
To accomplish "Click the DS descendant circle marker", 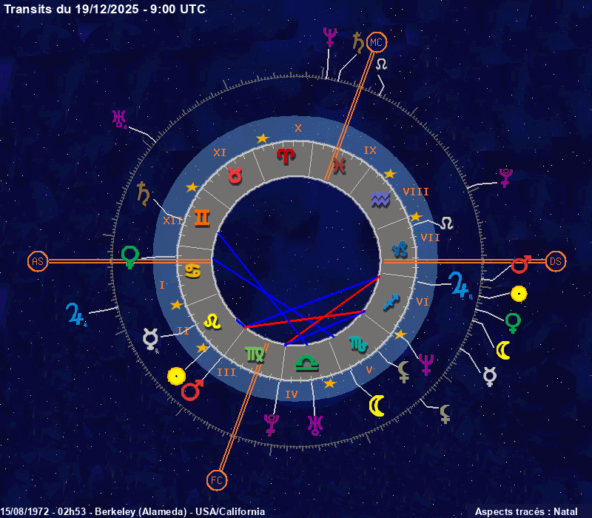I will click(x=556, y=261).
